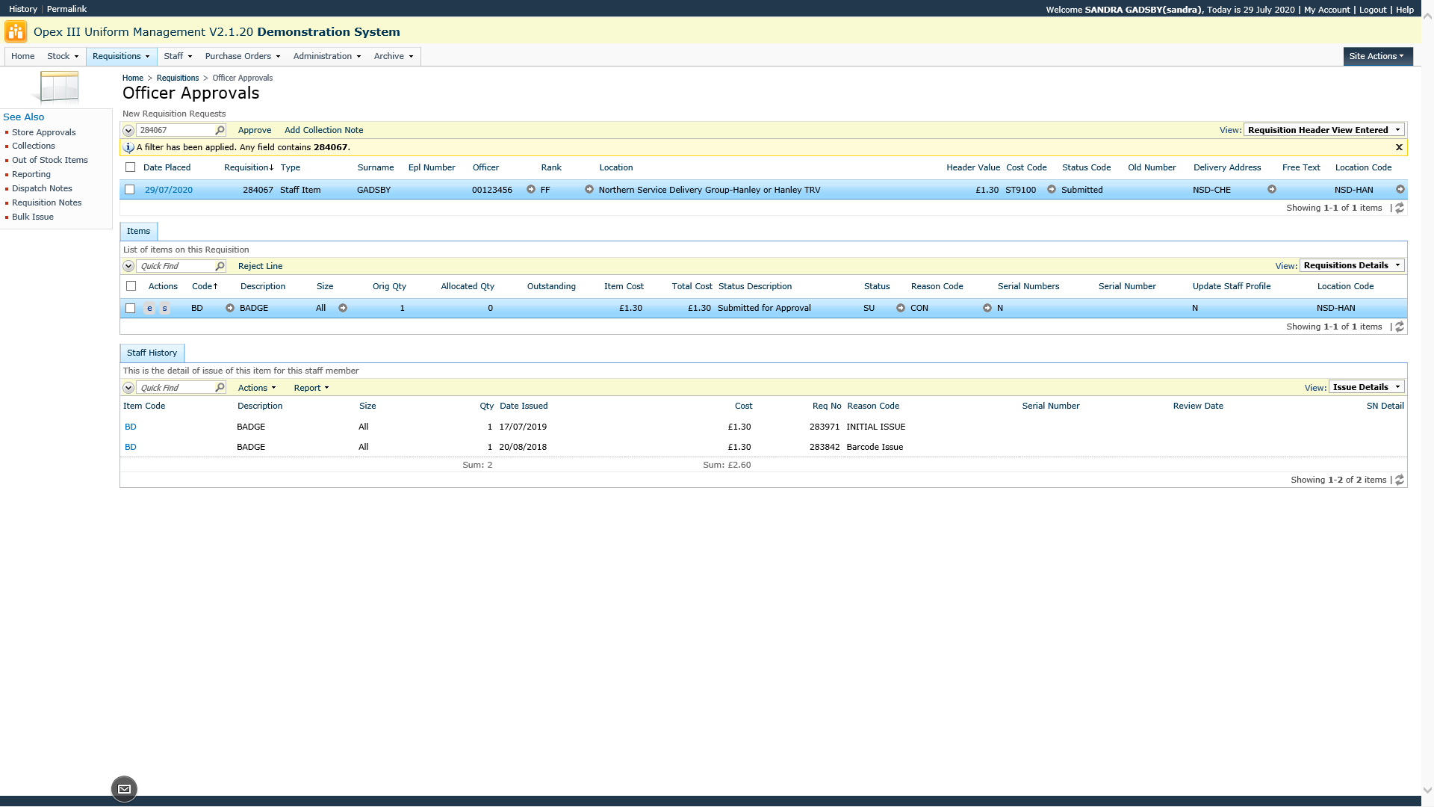Screen dimensions: 1434x807
Task: Click search magnifier in the 284067 filter box
Action: tap(220, 130)
